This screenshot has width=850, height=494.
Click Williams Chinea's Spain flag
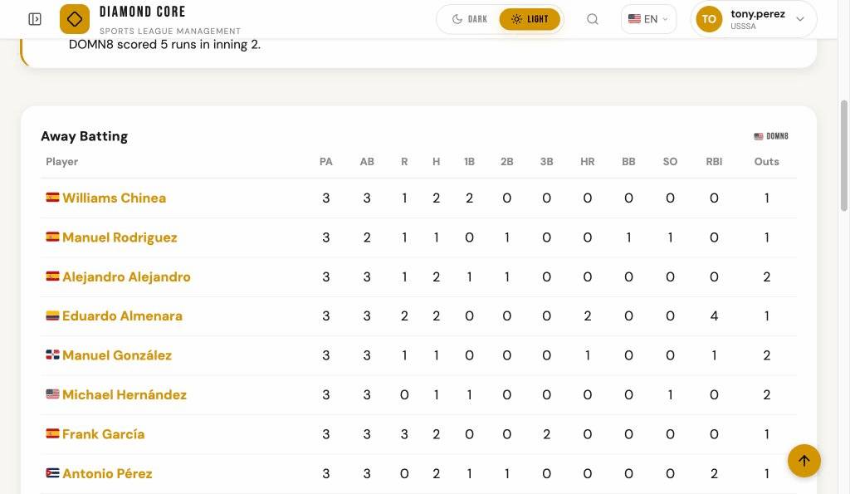pyautogui.click(x=52, y=198)
